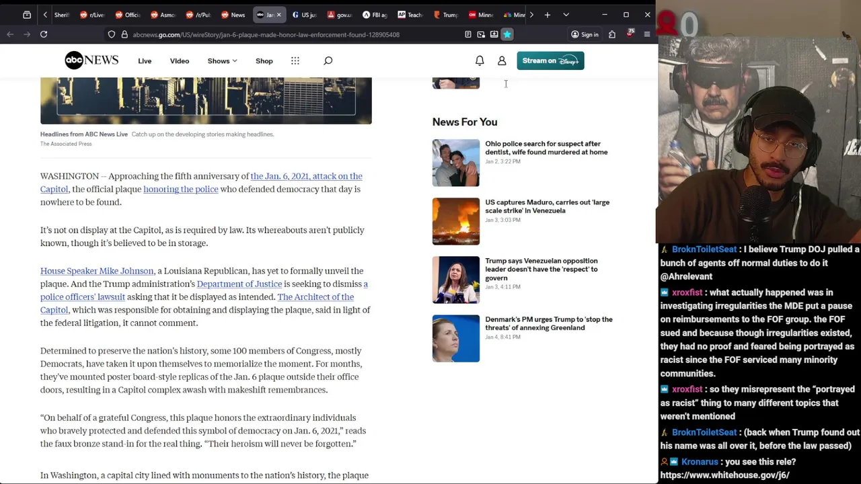861x484 pixels.
Task: Switch to the FBI ag tab
Action: click(x=375, y=15)
